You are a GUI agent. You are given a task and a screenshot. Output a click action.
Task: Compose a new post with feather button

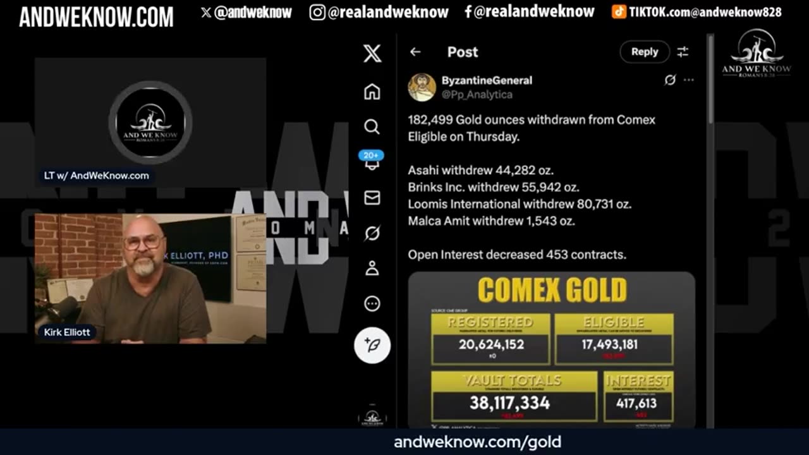point(372,345)
